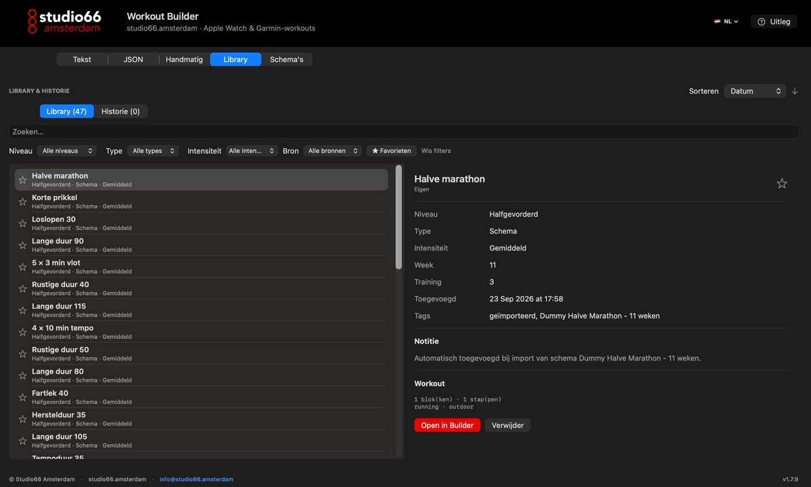
Task: Favorite the Lange duur 105 workout
Action: point(23,441)
